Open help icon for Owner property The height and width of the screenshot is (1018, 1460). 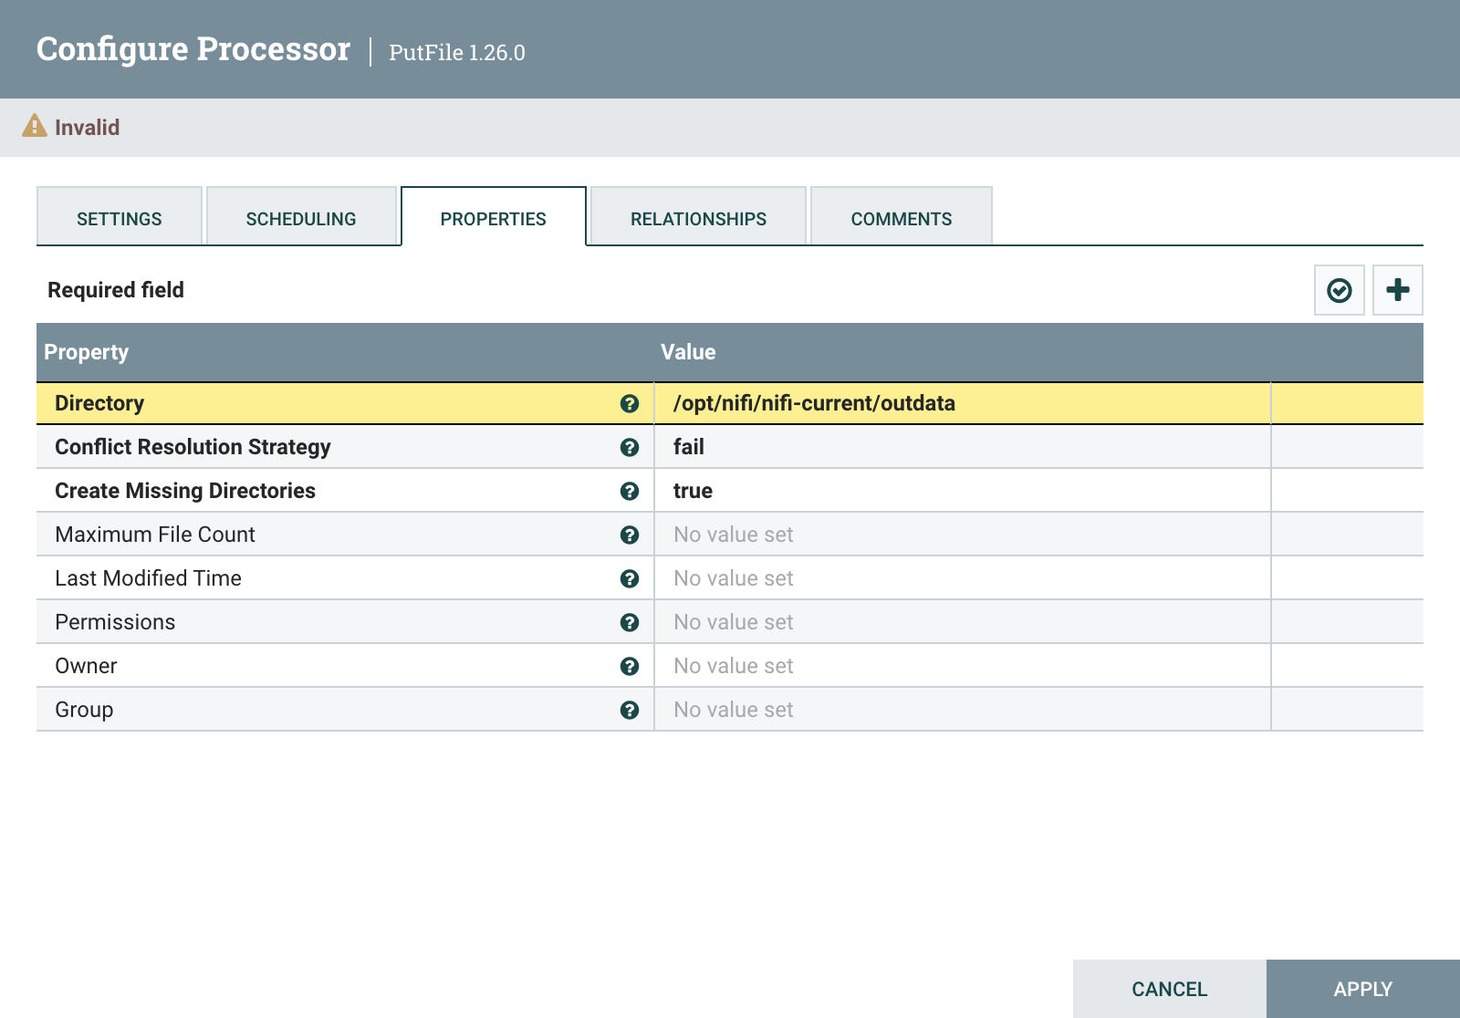click(629, 666)
